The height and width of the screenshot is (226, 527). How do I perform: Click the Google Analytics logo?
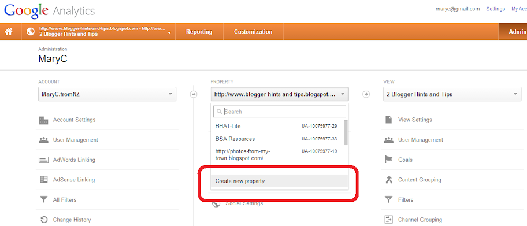pyautogui.click(x=50, y=11)
